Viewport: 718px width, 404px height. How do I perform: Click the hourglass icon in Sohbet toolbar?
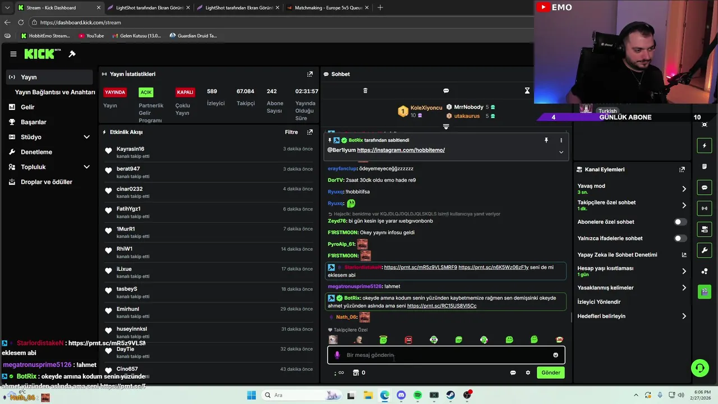(527, 91)
